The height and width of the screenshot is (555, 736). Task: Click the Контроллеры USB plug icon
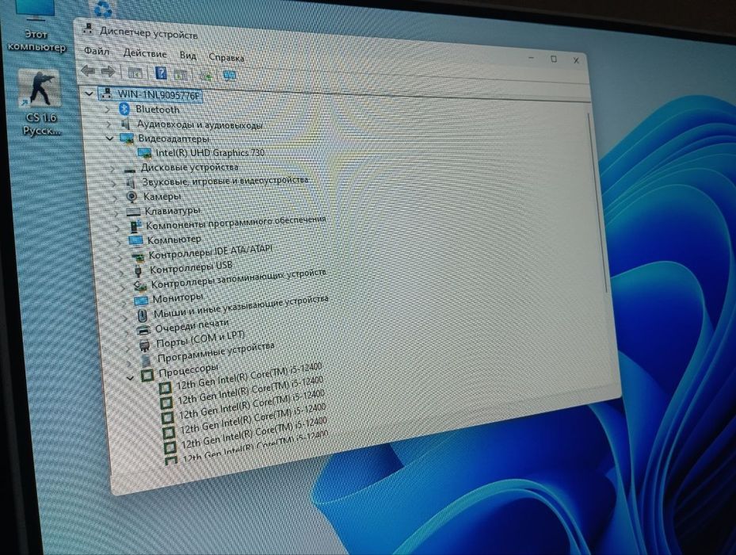click(138, 271)
